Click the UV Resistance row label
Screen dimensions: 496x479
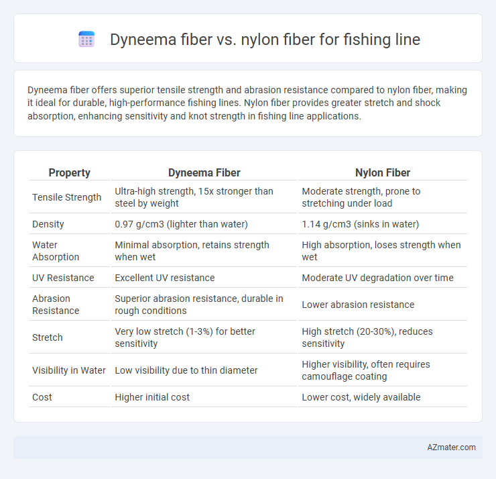click(x=63, y=278)
